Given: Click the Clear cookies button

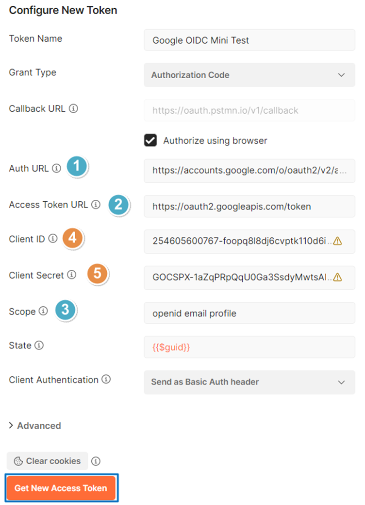Looking at the screenshot, I should [47, 461].
